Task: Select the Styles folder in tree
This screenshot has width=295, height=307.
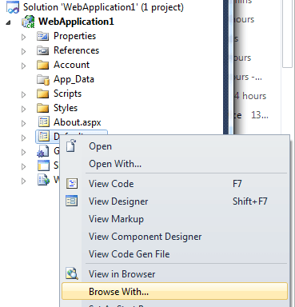Action: click(x=66, y=108)
